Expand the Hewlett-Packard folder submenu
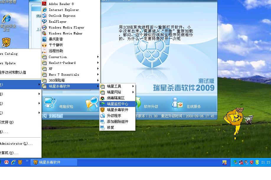 pyautogui.click(x=71, y=63)
